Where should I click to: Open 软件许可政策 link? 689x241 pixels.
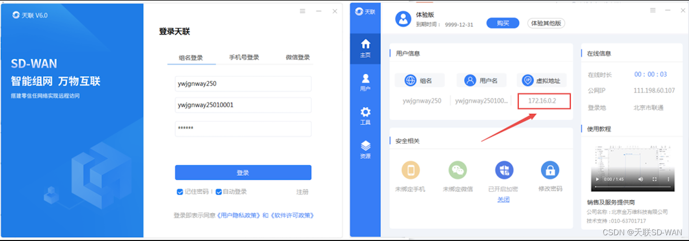[x=292, y=216]
